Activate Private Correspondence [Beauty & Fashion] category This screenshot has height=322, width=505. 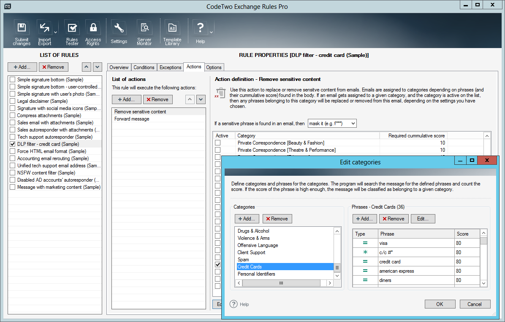pos(218,143)
